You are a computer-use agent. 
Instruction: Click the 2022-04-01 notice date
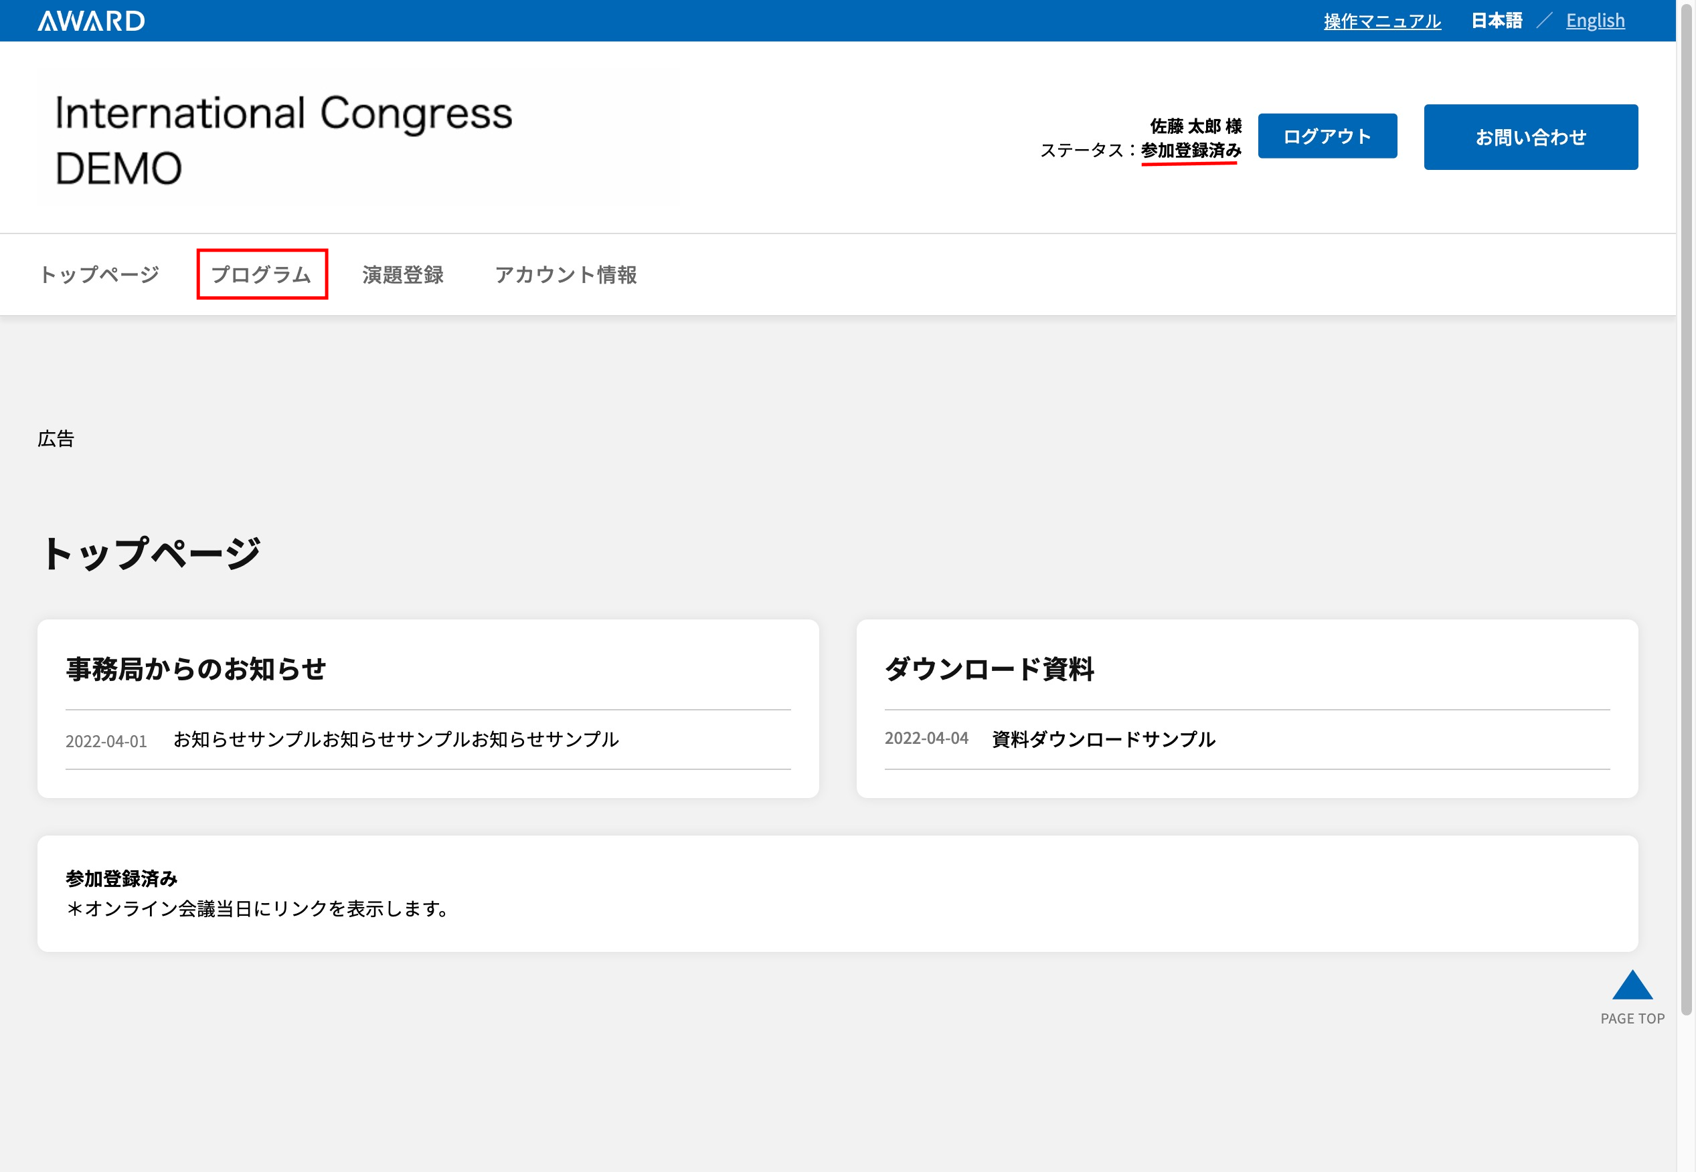click(106, 741)
